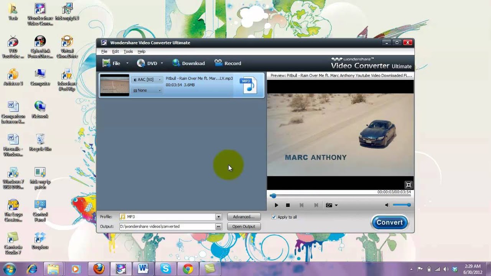Open the Profile MP3 dropdown arrow
This screenshot has height=276, width=491.
pyautogui.click(x=218, y=217)
